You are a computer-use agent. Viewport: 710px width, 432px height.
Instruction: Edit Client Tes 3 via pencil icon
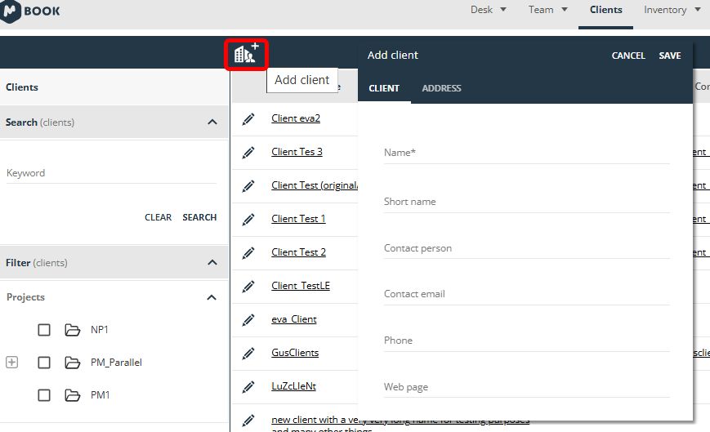coord(248,153)
